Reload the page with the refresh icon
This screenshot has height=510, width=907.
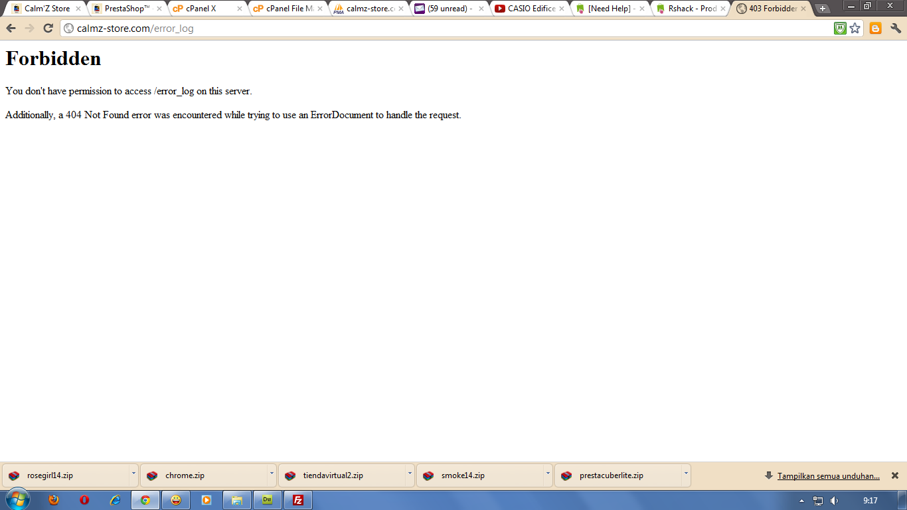pyautogui.click(x=48, y=28)
